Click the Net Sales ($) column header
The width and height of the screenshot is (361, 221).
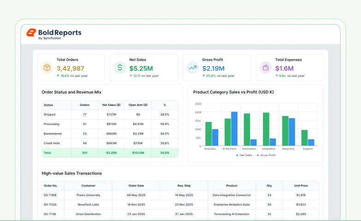[x=111, y=105]
